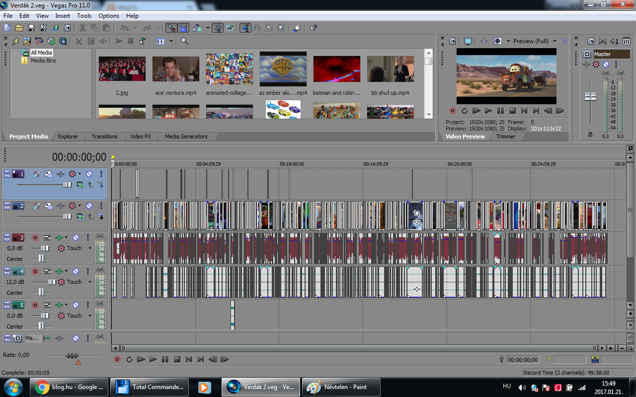
Task: Toggle Auto Ripple in main toolbar
Action: click(197, 28)
